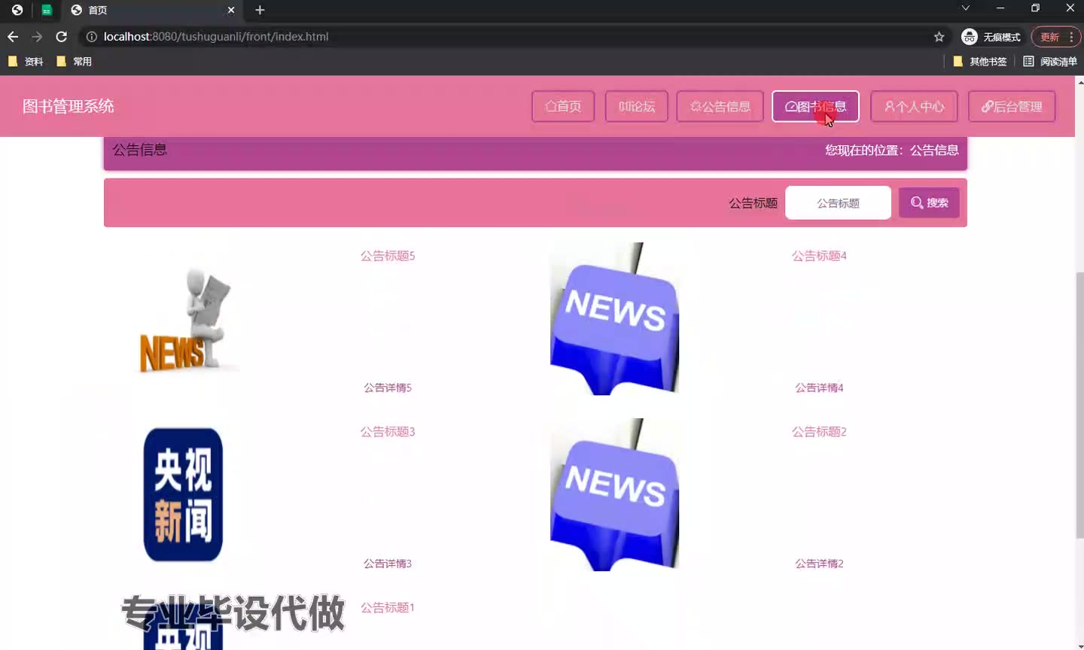Bookmark this page with star icon
Screen dimensions: 1084x650
coord(939,37)
